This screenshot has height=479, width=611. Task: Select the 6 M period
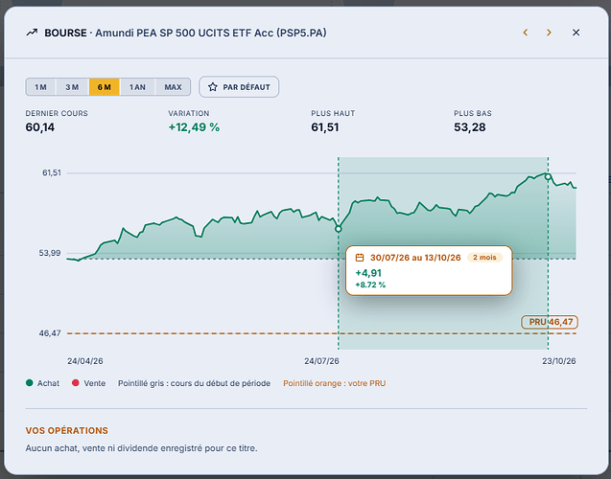104,87
